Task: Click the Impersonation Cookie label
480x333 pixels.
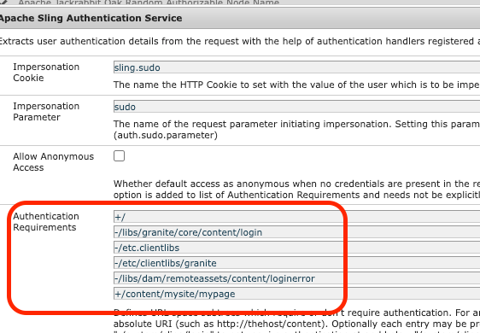Action: click(x=46, y=73)
